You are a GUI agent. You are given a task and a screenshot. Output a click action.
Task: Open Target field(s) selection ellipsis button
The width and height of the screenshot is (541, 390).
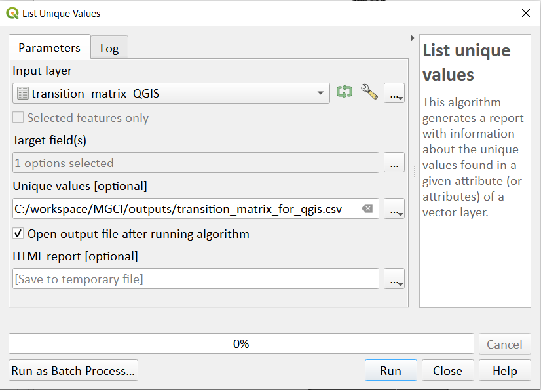[x=394, y=163]
